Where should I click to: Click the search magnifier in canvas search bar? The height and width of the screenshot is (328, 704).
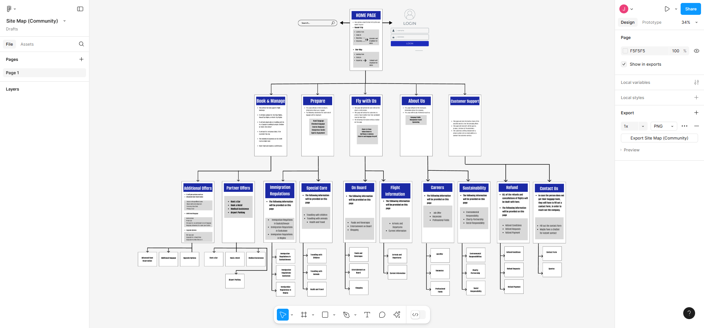coord(333,23)
